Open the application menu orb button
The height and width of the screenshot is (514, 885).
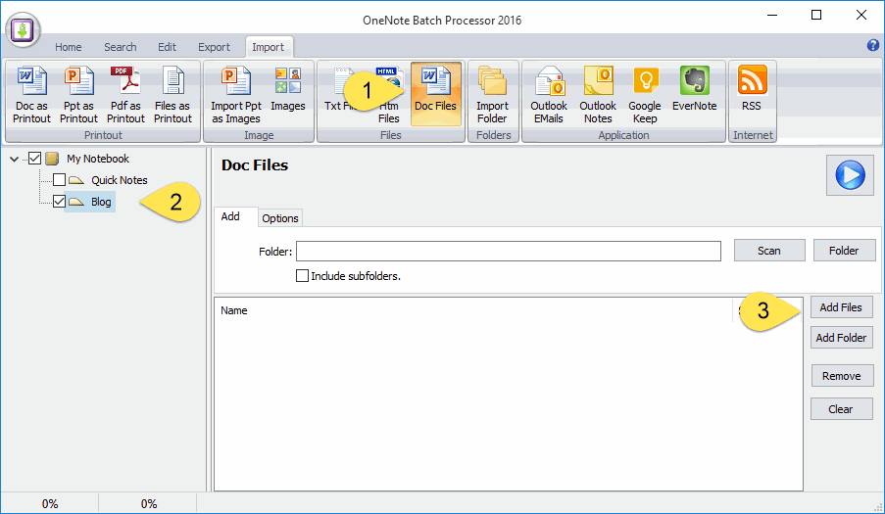(x=24, y=30)
